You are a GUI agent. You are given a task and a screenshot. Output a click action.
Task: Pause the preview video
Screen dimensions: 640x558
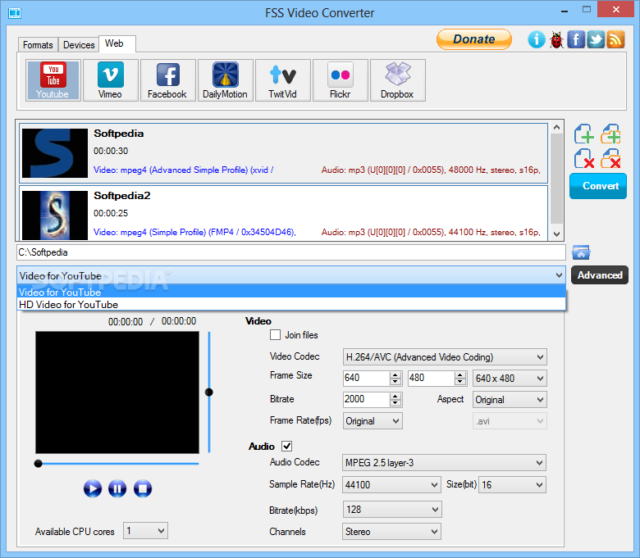pos(117,488)
